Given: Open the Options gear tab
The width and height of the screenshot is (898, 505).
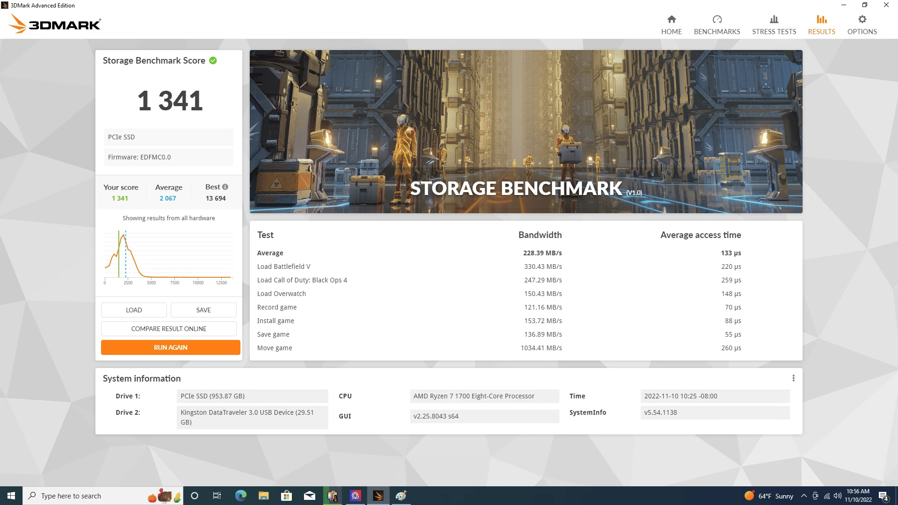Looking at the screenshot, I should coord(862,25).
